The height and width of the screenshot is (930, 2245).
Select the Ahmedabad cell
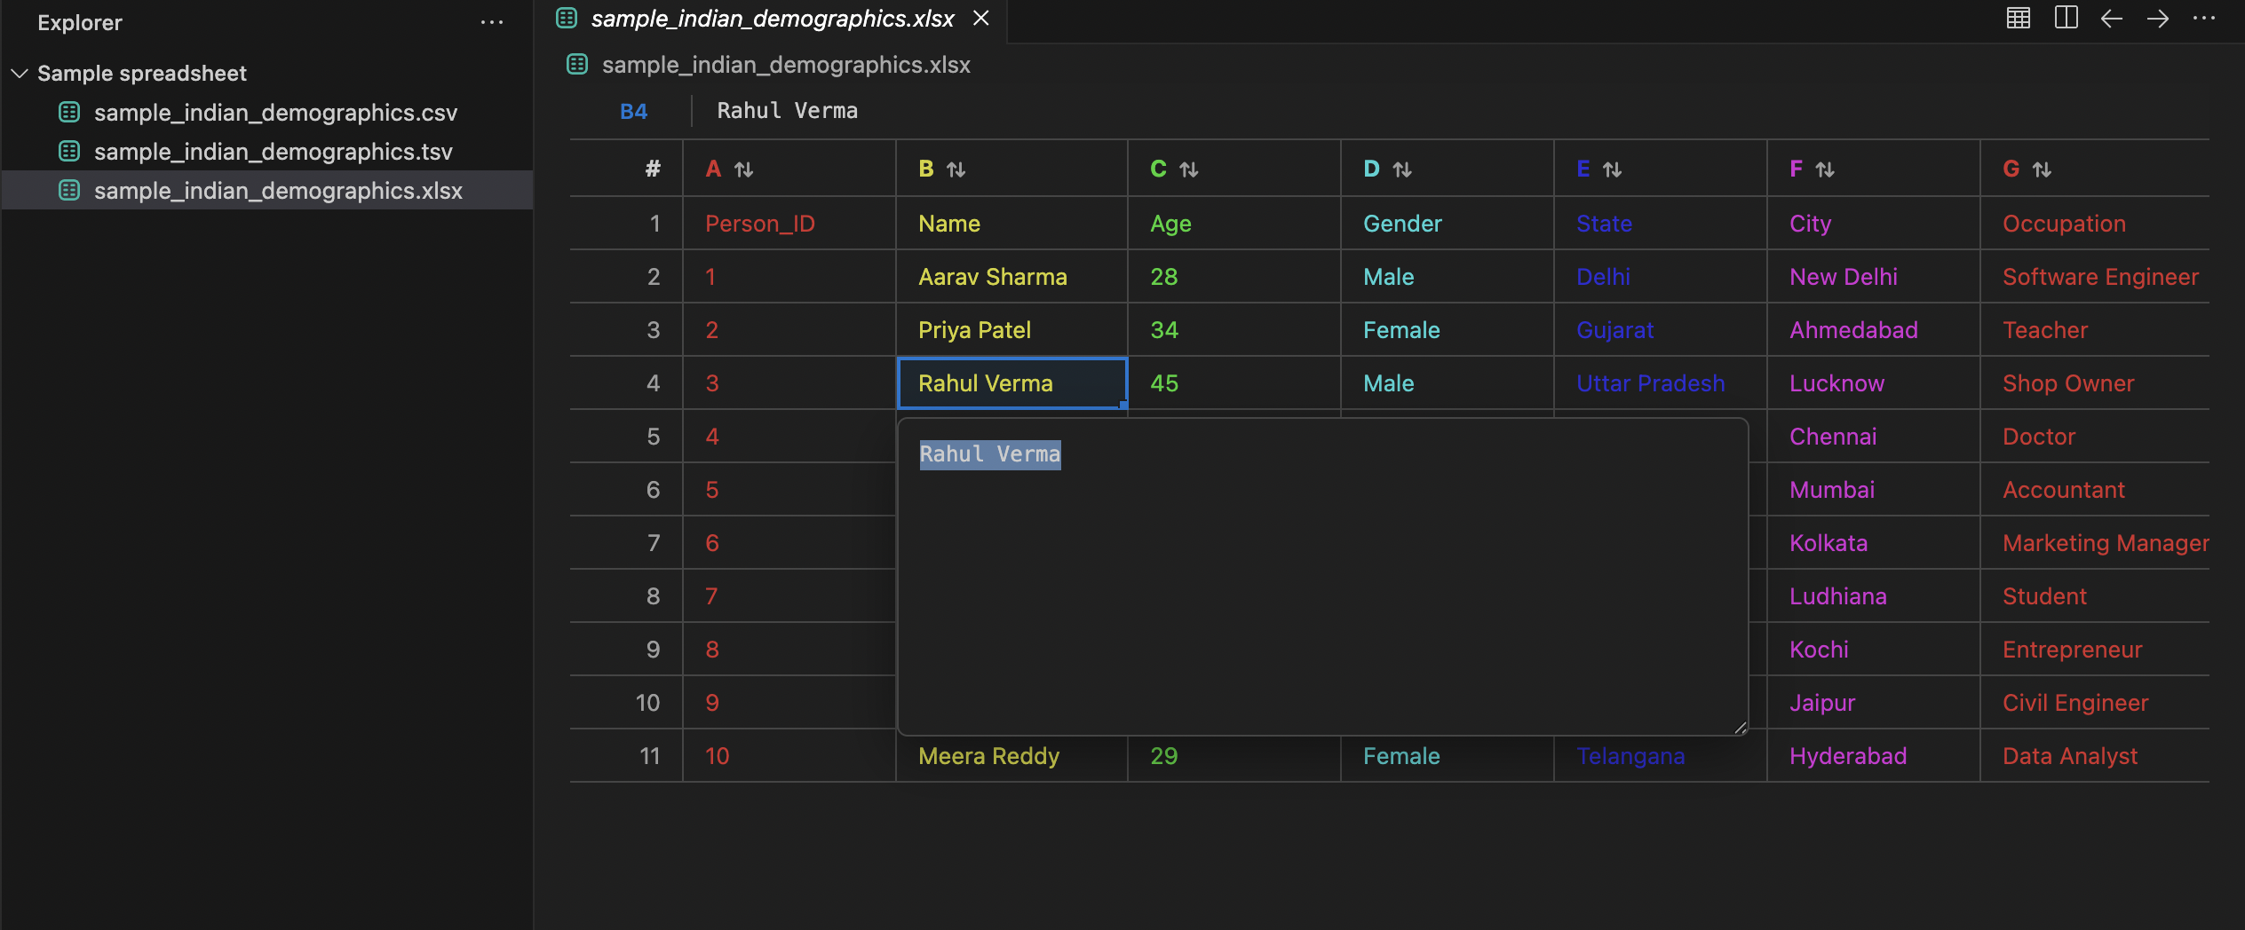pos(1874,330)
